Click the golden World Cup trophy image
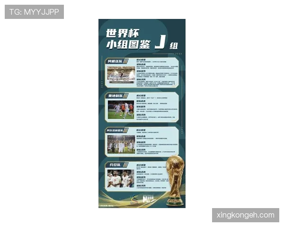Screen dimensions: 284x227 tap(175, 181)
